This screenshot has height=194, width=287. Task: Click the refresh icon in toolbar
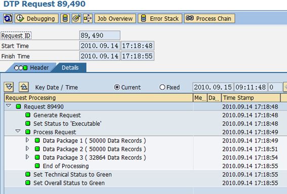pos(8,19)
